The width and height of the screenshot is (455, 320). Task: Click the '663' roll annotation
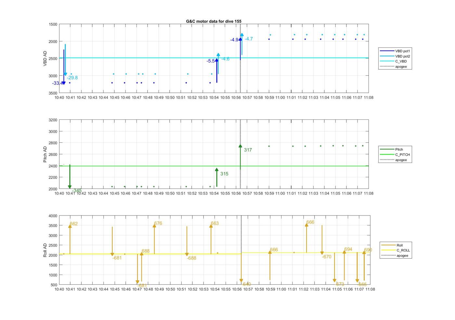215,223
